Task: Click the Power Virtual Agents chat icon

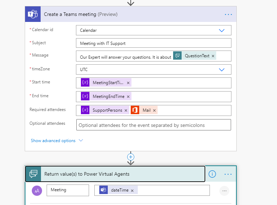Action: [x=33, y=174]
